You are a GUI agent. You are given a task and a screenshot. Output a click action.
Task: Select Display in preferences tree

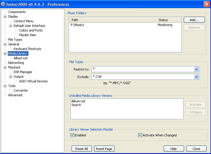(x=13, y=16)
